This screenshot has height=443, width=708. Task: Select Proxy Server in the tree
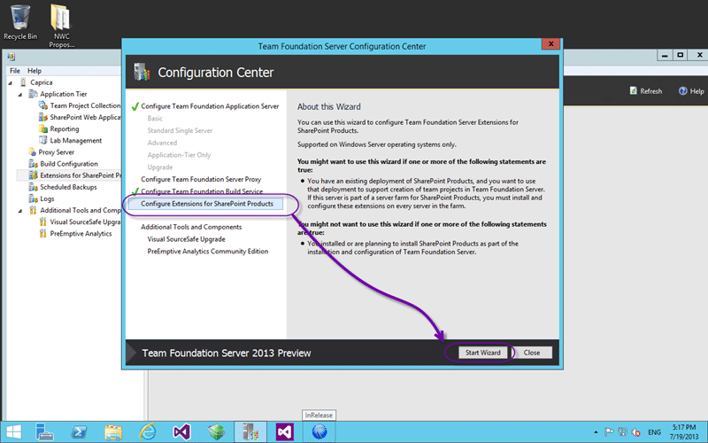pos(56,152)
